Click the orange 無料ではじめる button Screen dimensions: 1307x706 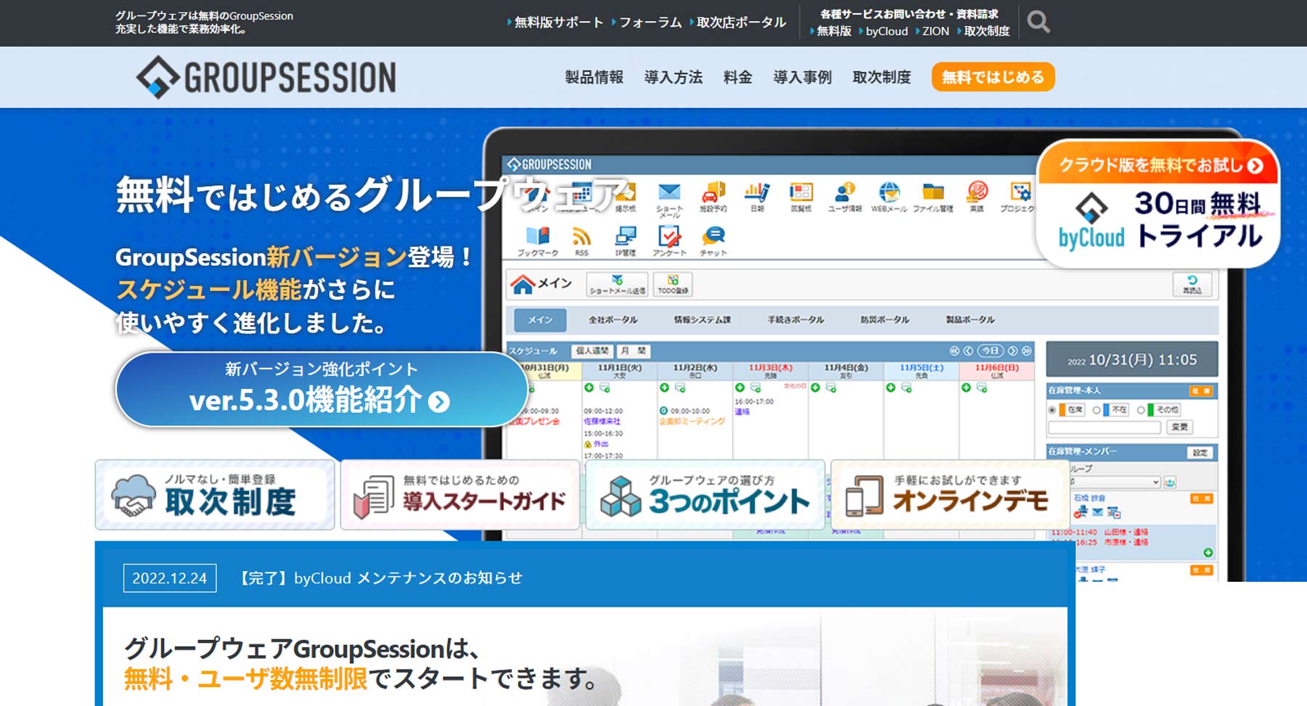(x=993, y=78)
